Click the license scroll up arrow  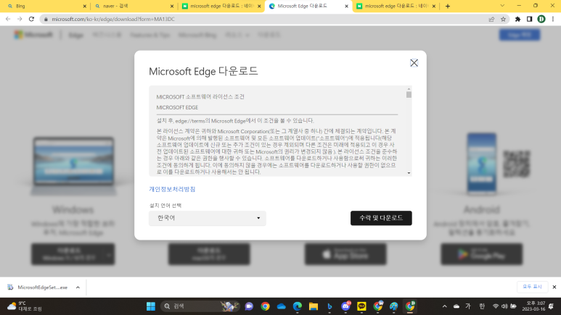[x=409, y=88]
